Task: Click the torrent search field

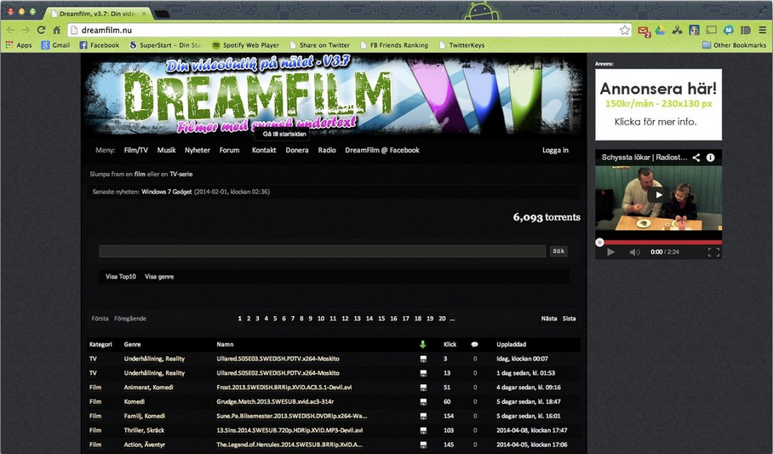Action: point(322,251)
